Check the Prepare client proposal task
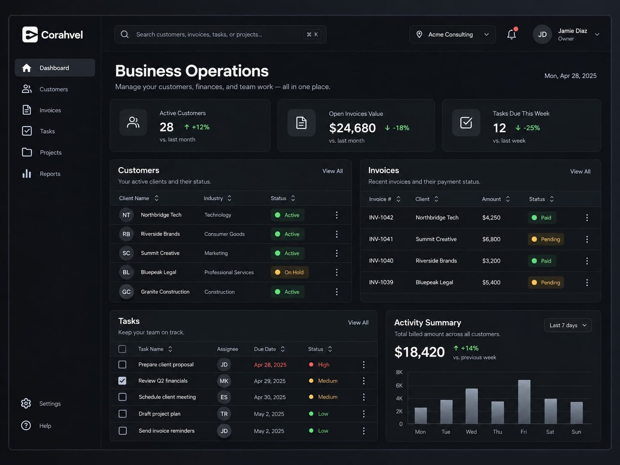The image size is (620, 465). point(122,364)
